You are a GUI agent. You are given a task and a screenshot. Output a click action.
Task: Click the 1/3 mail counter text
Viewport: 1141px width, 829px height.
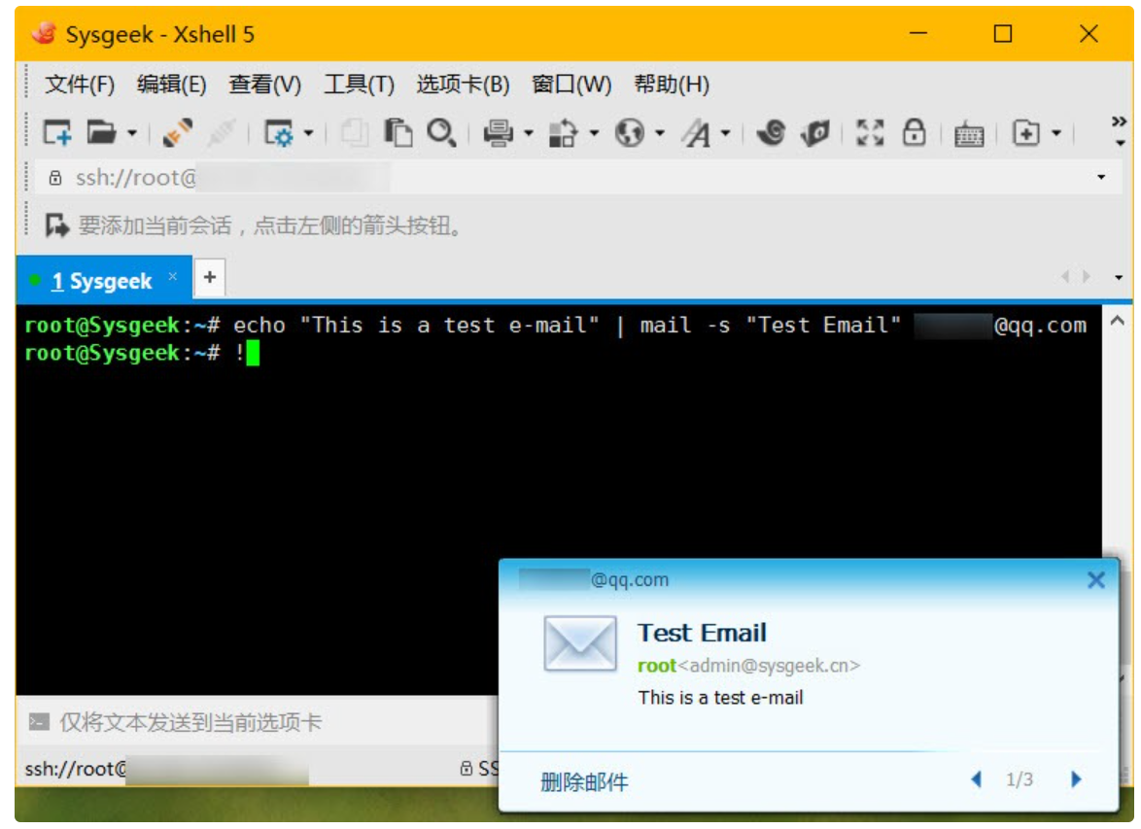point(1019,779)
